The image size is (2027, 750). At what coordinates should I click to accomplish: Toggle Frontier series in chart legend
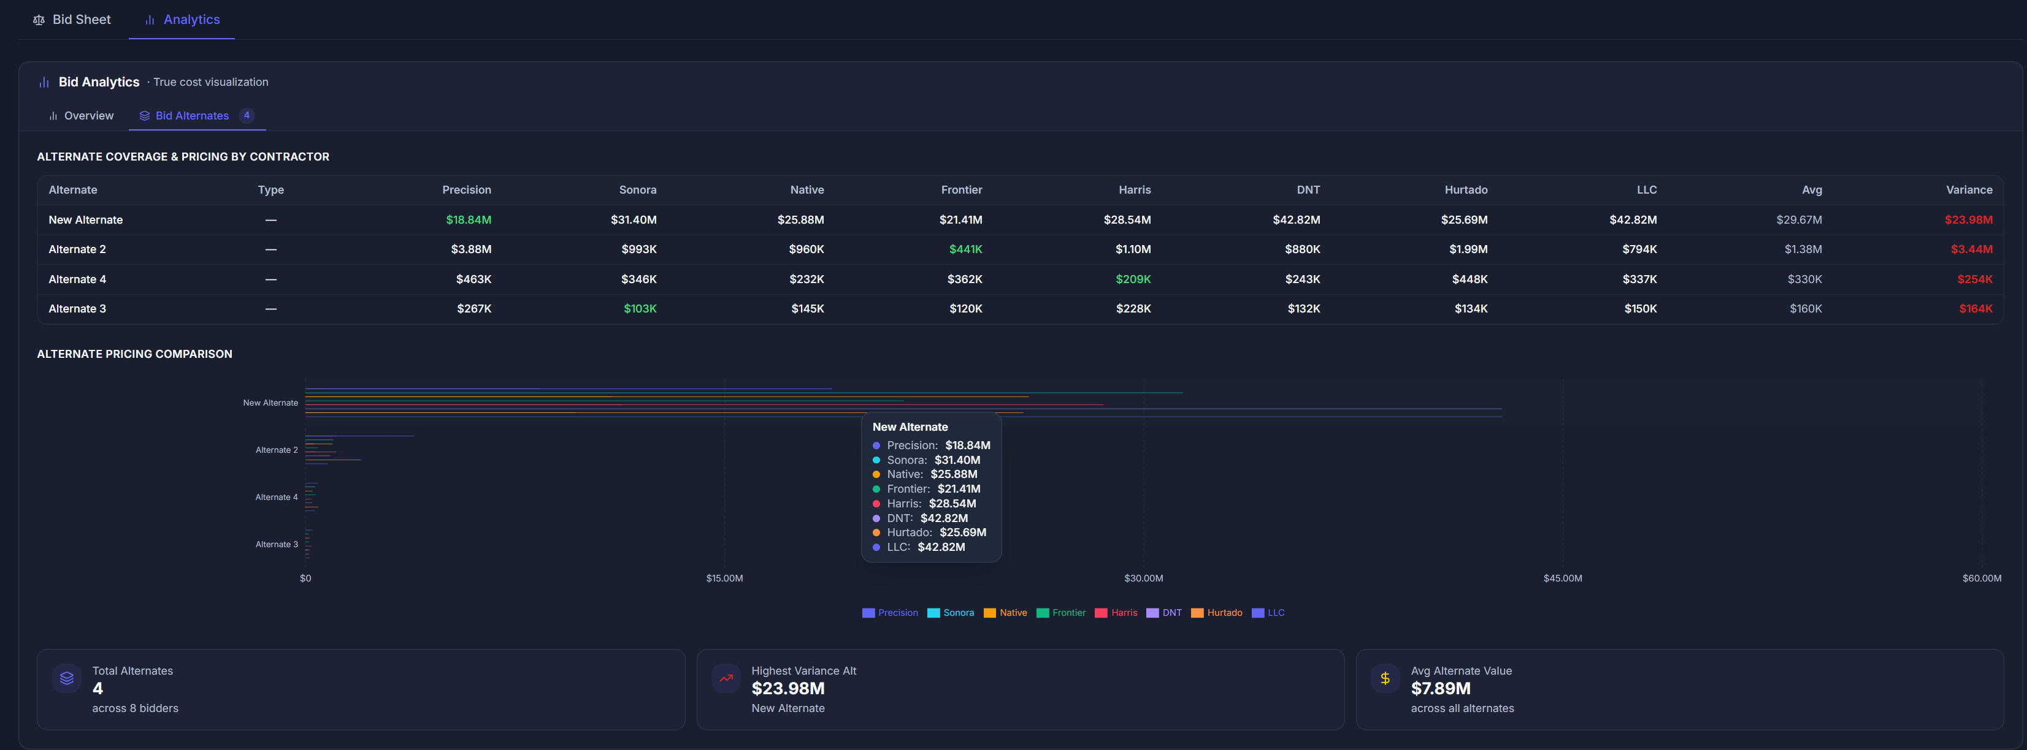point(1060,612)
